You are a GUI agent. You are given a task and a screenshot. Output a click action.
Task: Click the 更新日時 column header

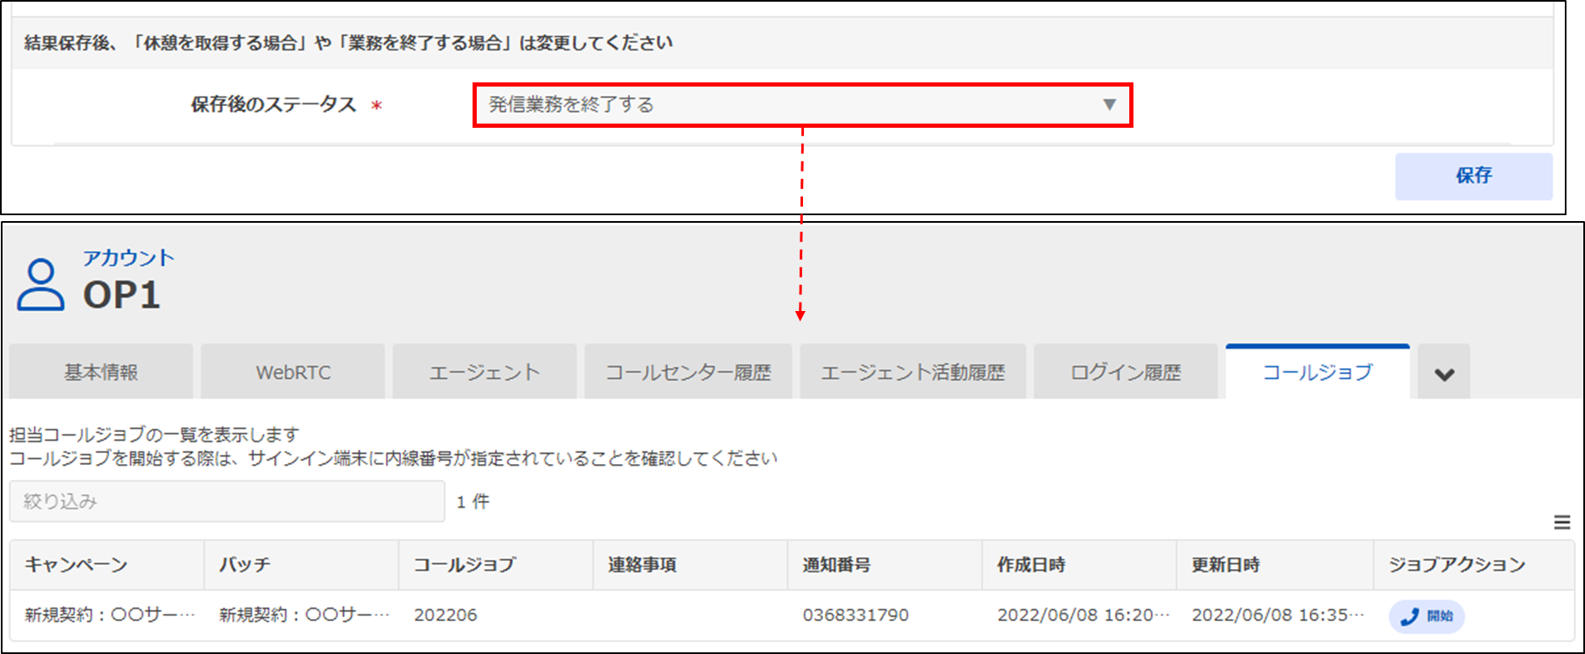pyautogui.click(x=1225, y=565)
